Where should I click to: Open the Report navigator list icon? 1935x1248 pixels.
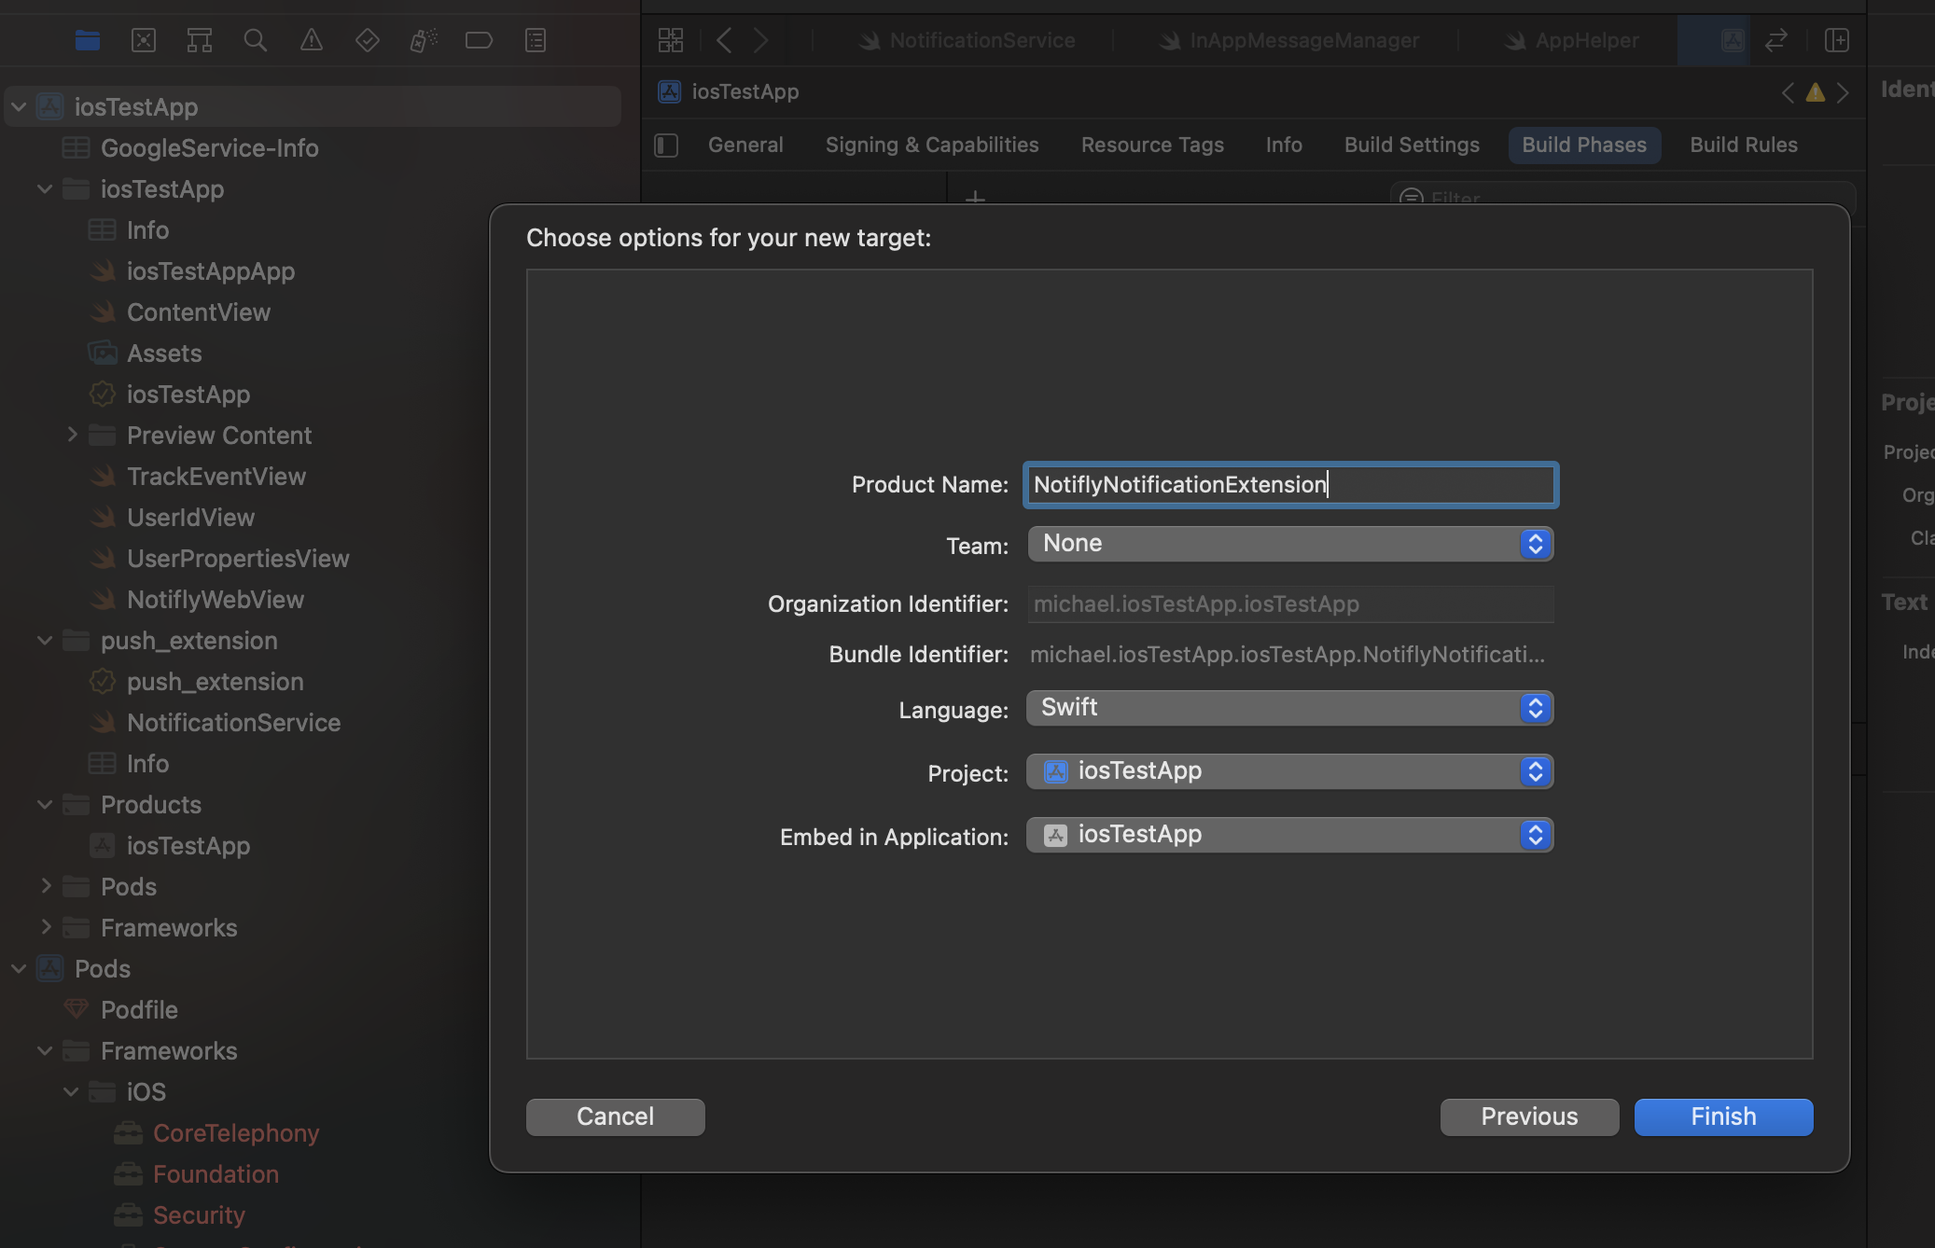(x=536, y=40)
